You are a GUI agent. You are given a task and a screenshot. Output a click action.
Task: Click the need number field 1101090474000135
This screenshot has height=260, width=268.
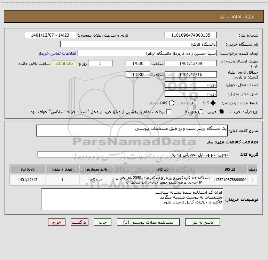(191, 35)
